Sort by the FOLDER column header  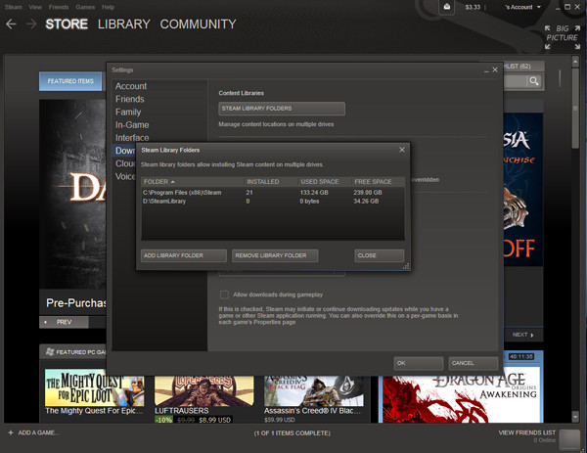pos(159,181)
